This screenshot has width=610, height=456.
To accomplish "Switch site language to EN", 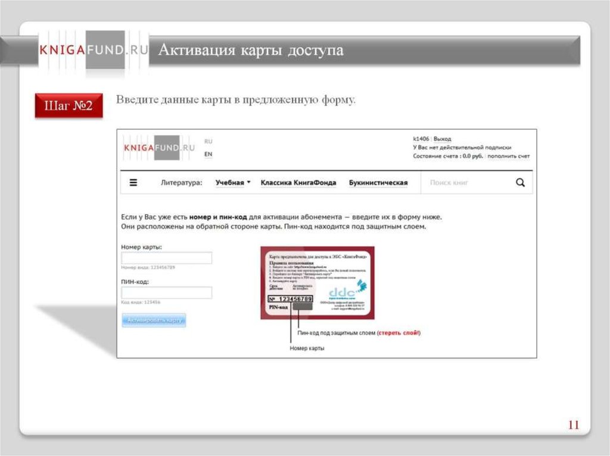I will (x=208, y=154).
